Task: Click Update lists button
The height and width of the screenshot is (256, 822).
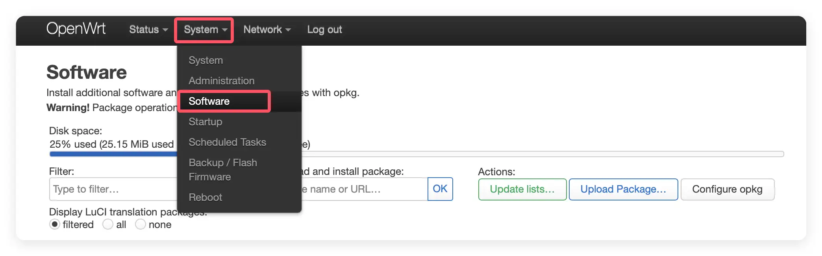Action: 522,189
